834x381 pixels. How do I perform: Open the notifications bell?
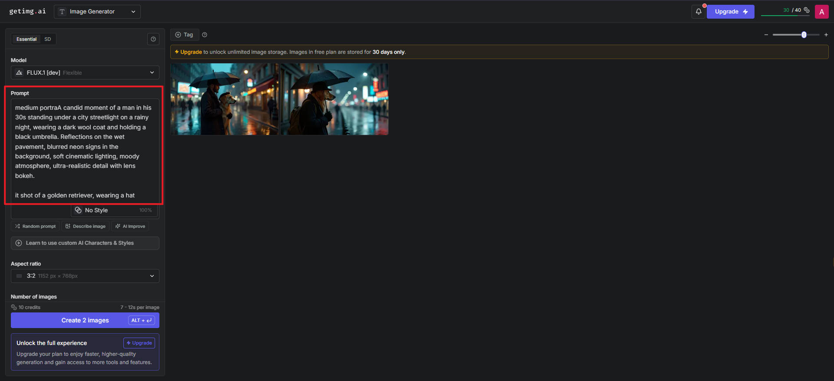[x=698, y=12]
